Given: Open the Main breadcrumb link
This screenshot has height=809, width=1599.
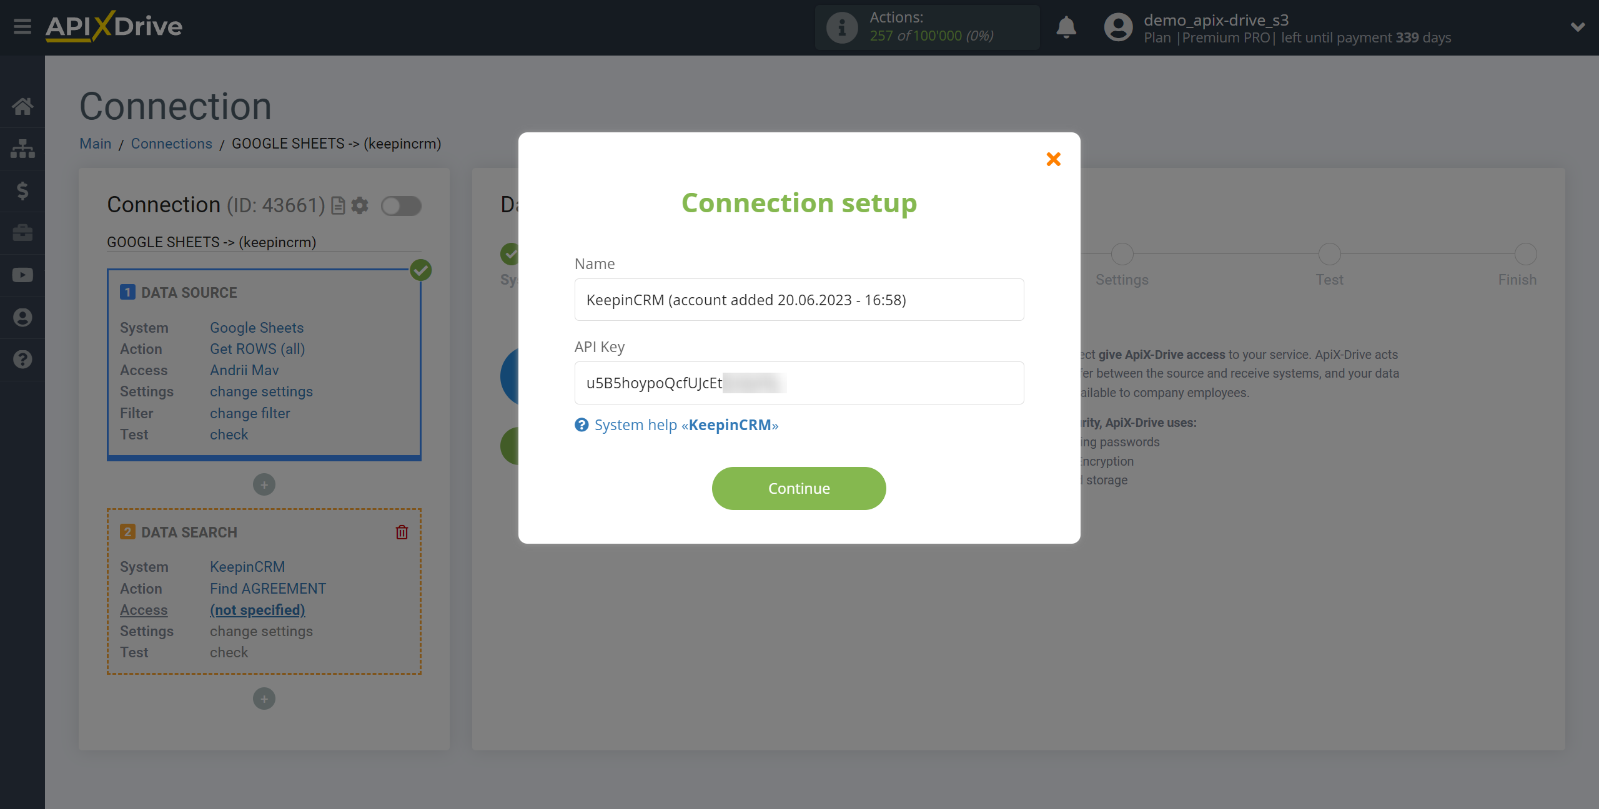Looking at the screenshot, I should click(x=95, y=144).
